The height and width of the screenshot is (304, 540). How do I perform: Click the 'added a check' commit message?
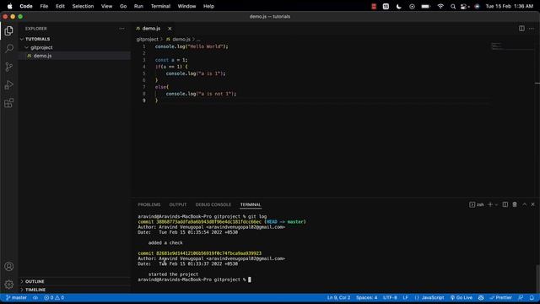point(165,242)
